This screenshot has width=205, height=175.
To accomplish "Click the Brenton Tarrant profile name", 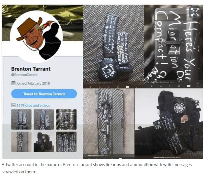I will [31, 69].
